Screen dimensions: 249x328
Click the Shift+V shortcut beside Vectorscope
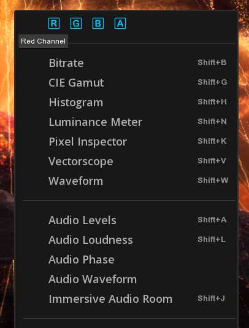pyautogui.click(x=212, y=161)
